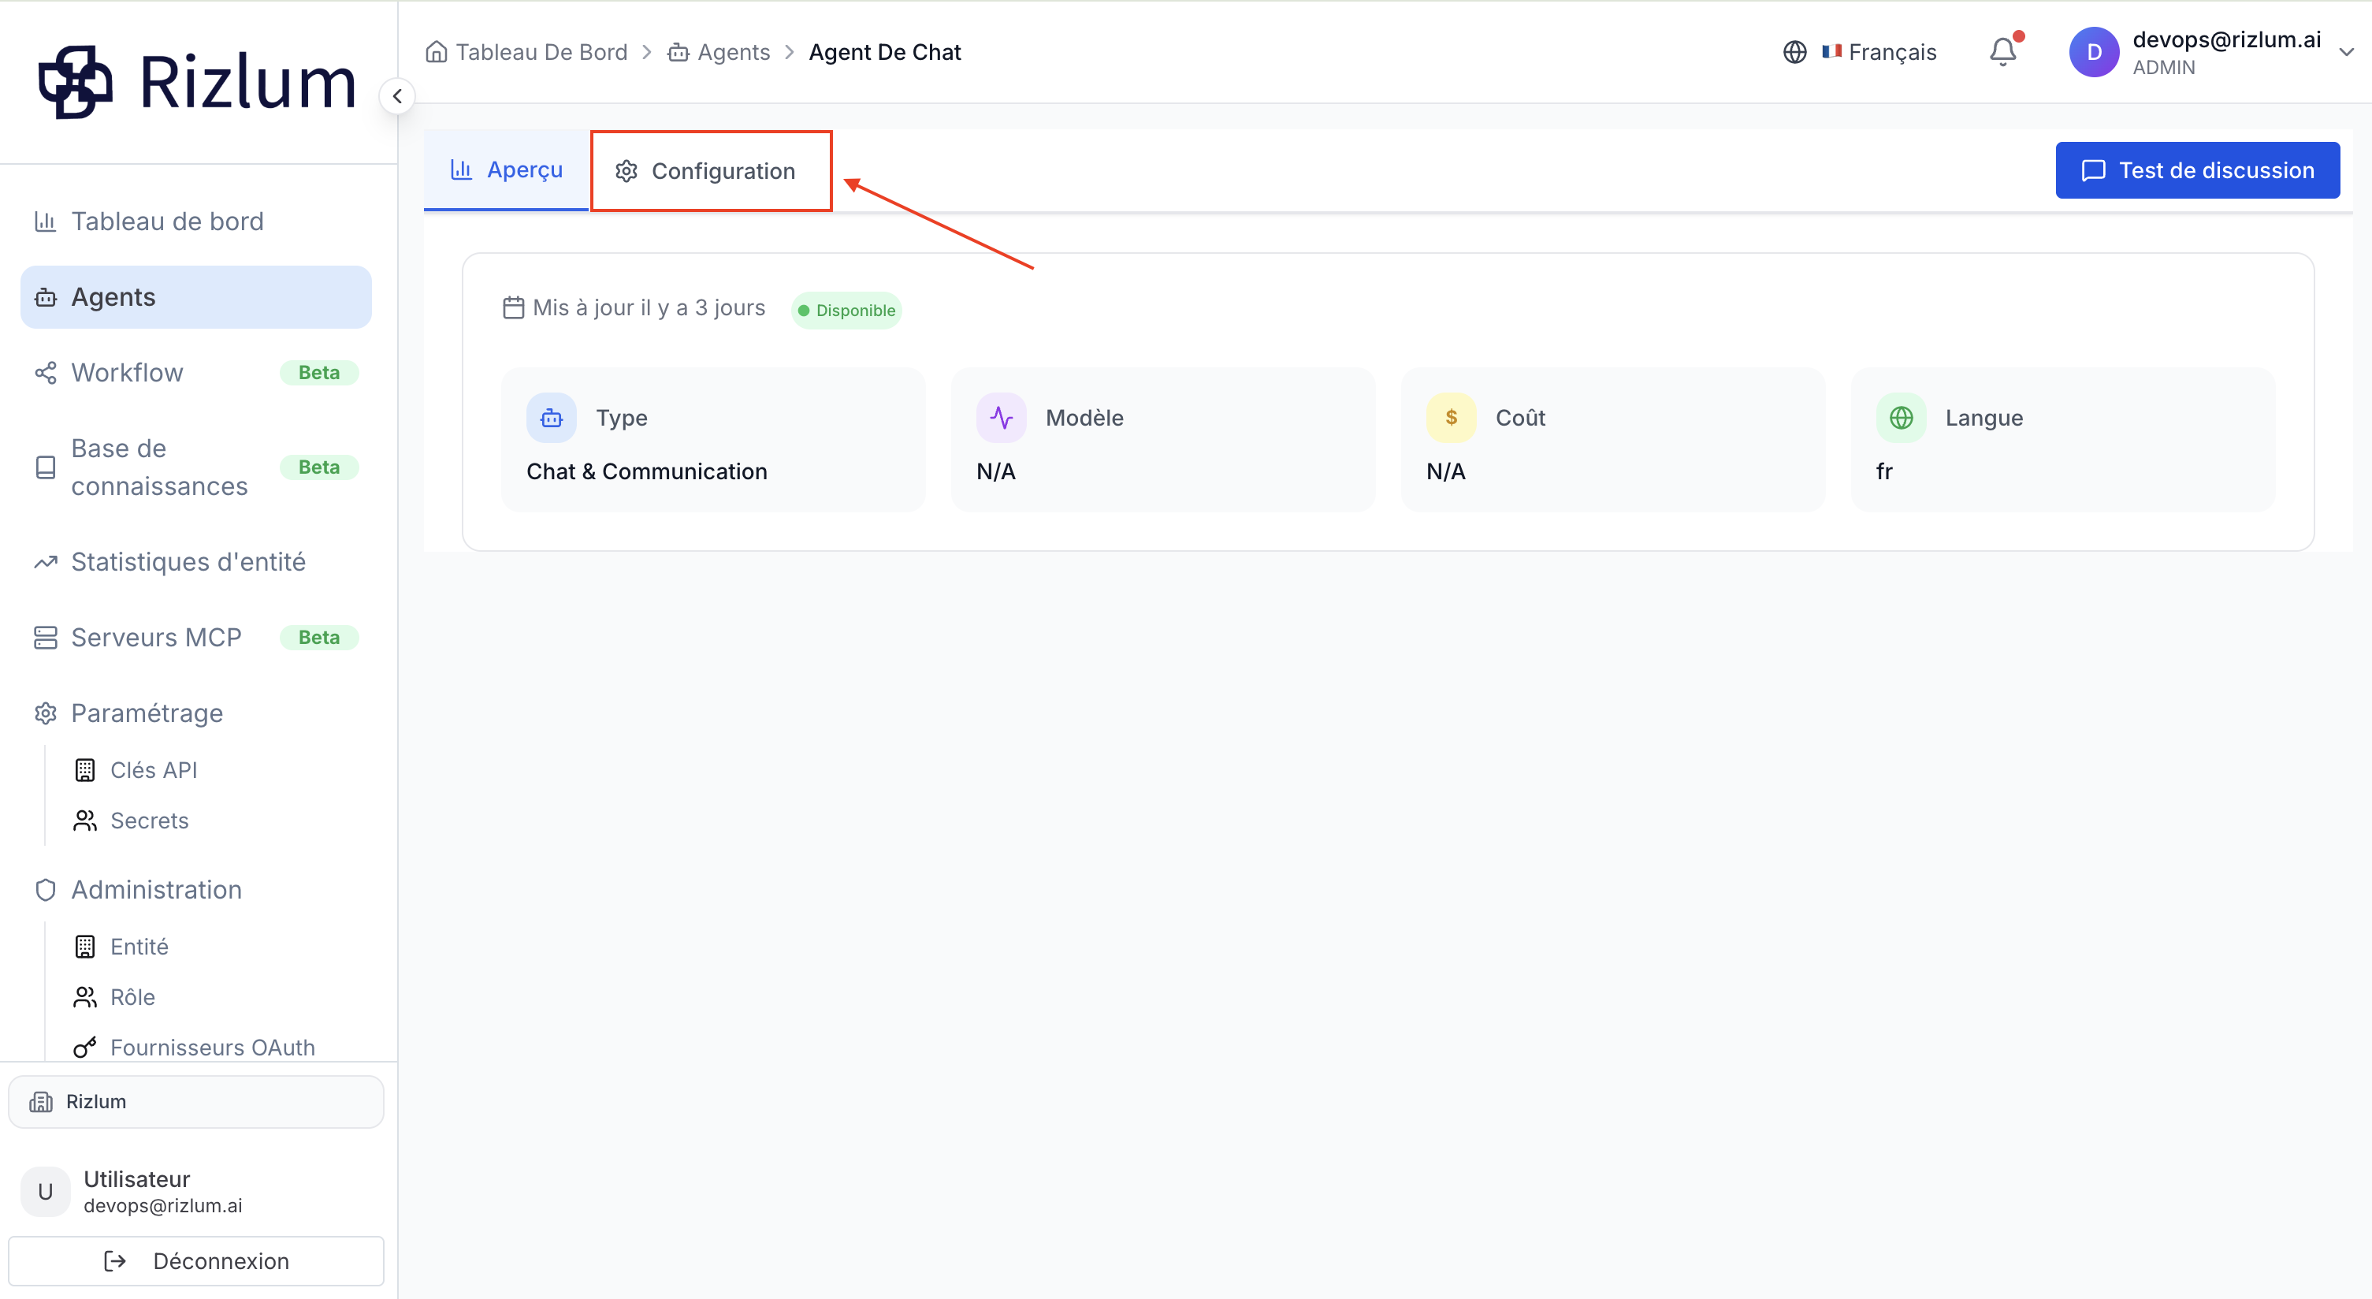Click the server icon for Serveurs MCP
Viewport: 2372px width, 1299px height.
[45, 638]
